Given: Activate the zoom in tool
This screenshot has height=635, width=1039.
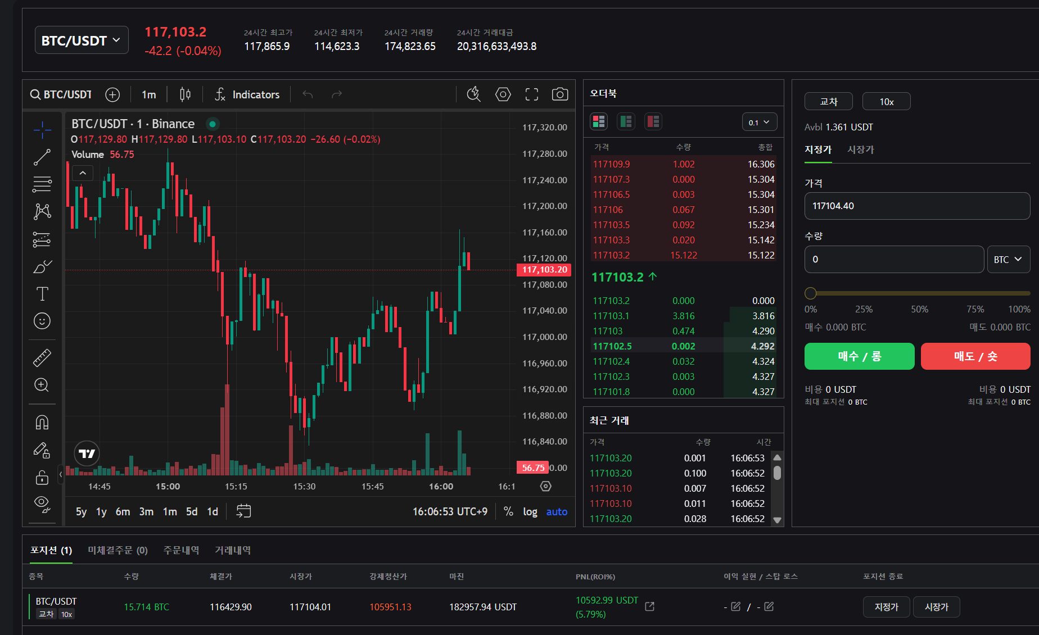Looking at the screenshot, I should pos(42,385).
